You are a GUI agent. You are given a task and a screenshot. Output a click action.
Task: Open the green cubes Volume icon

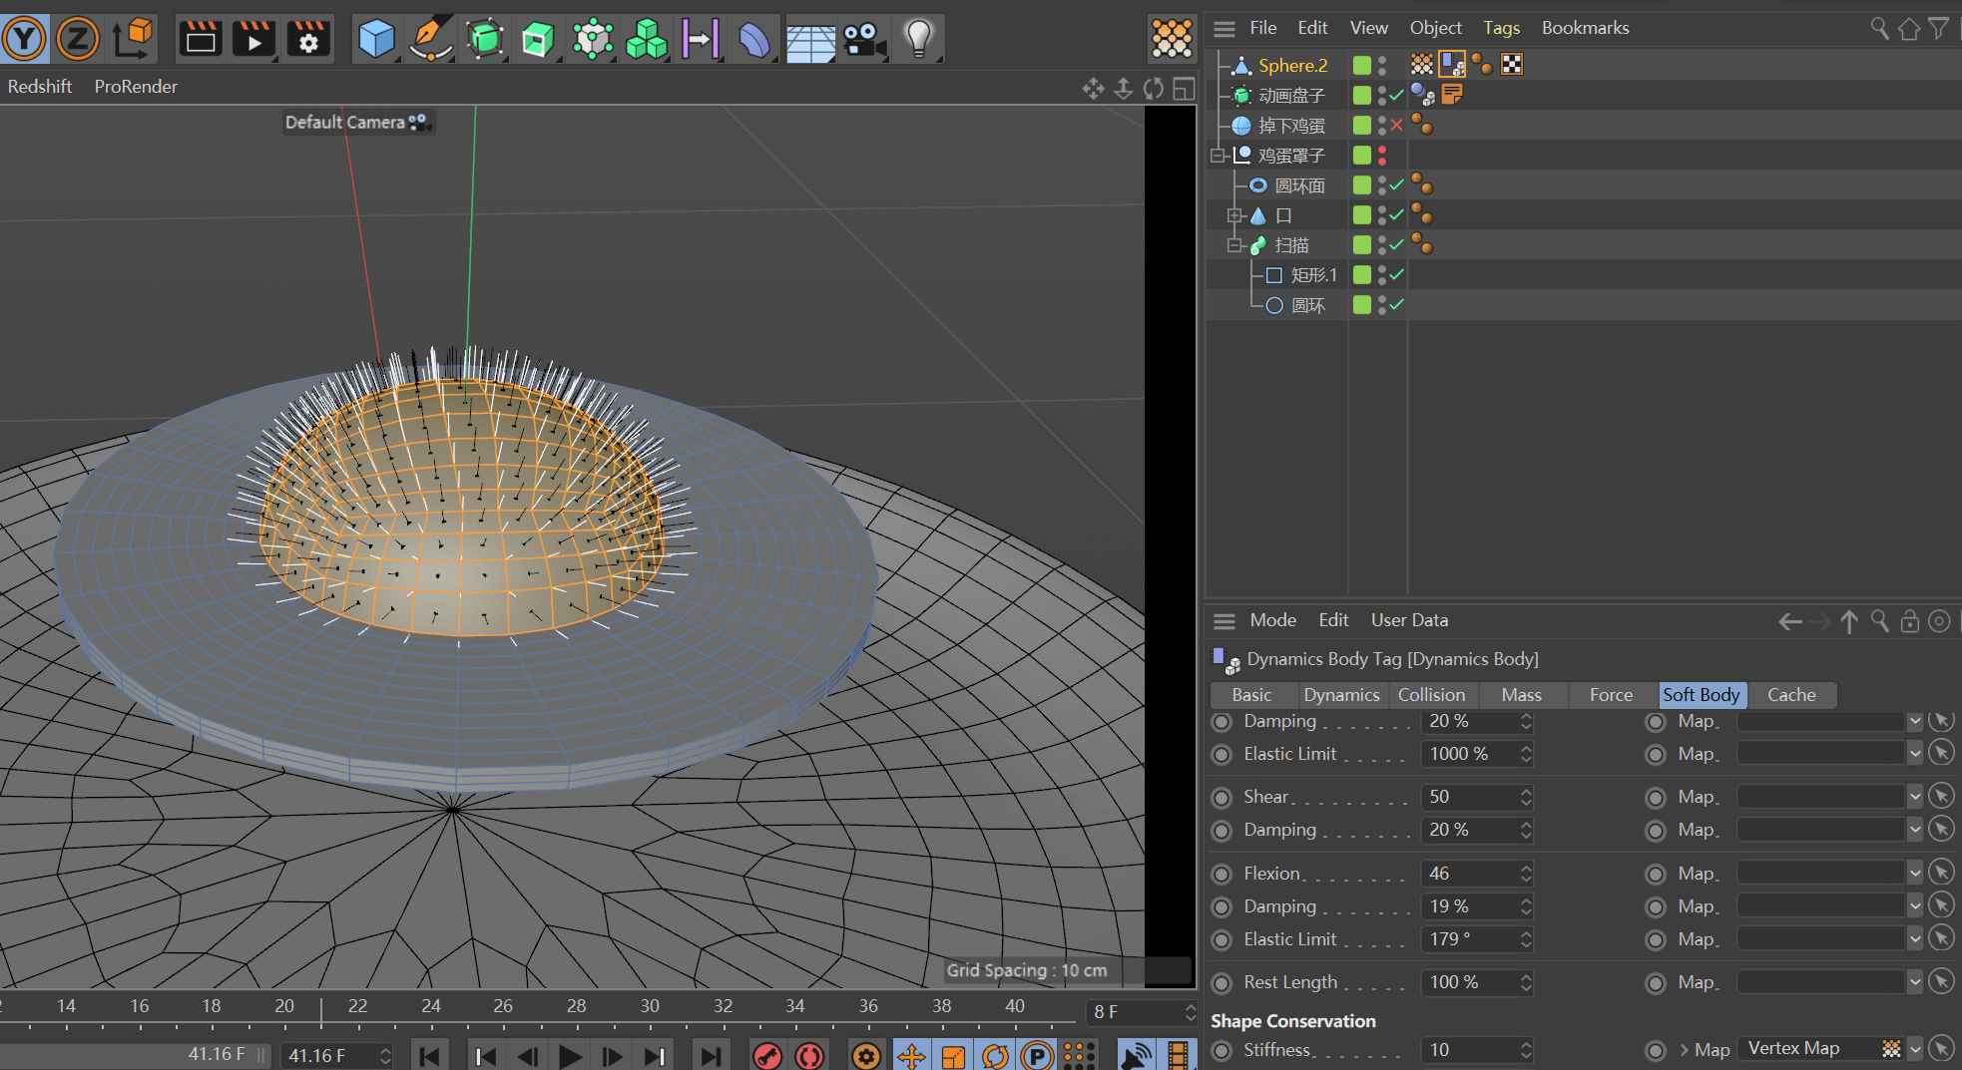point(647,39)
